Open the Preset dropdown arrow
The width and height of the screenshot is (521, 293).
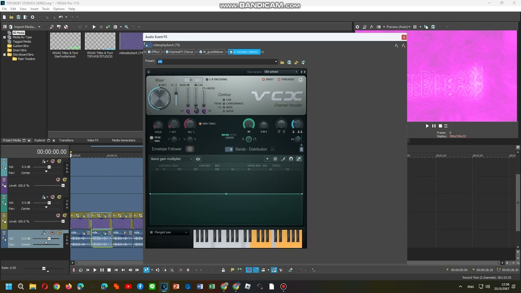[x=276, y=62]
